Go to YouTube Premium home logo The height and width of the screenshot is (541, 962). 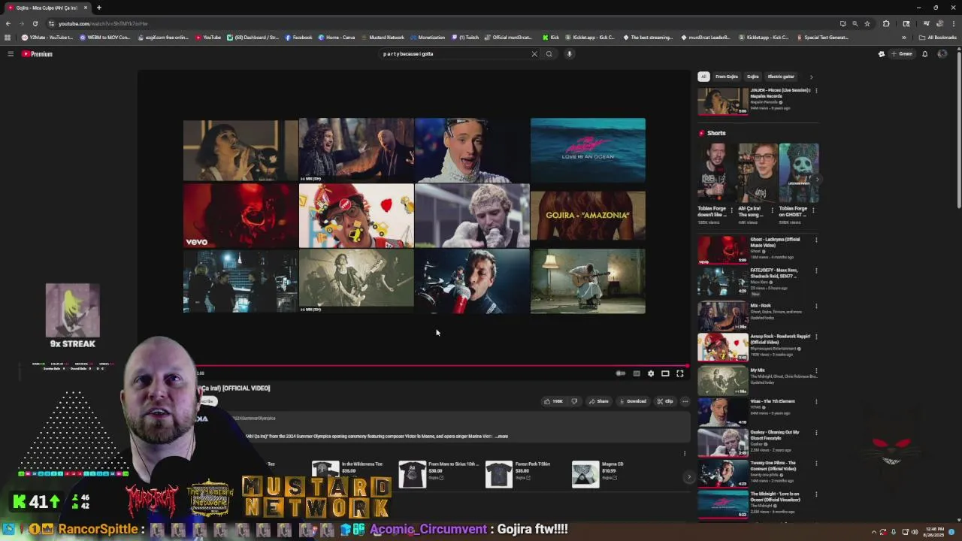(37, 54)
